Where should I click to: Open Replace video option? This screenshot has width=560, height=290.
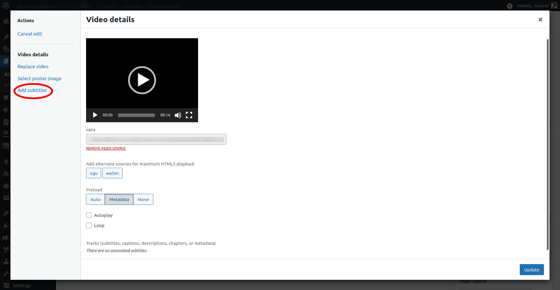[33, 66]
